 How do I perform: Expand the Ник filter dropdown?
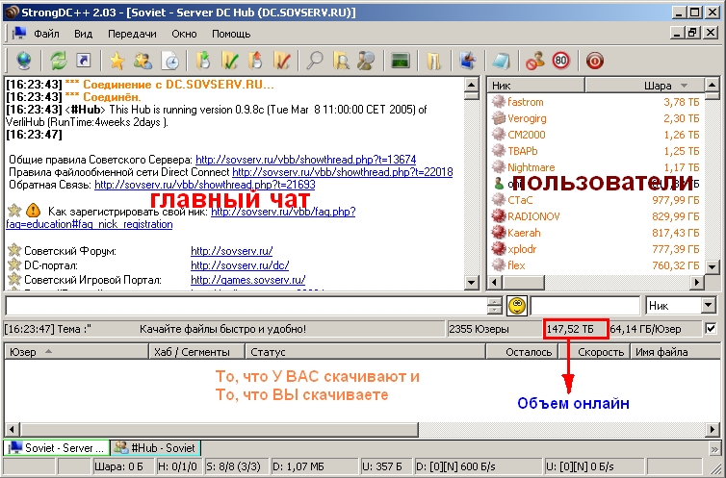708,305
